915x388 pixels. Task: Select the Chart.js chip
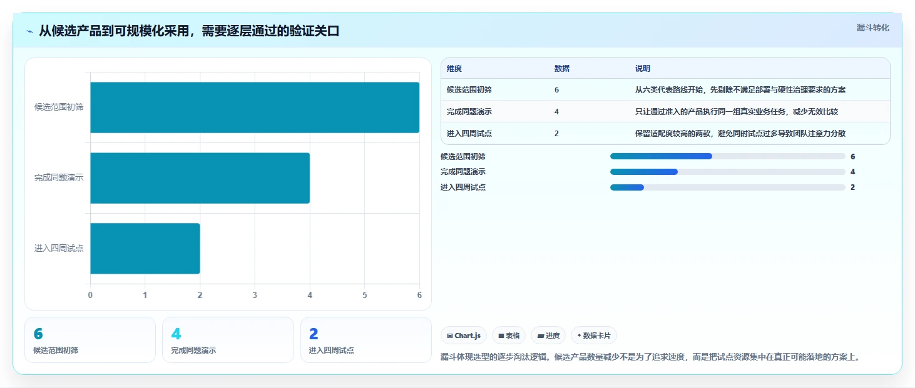tap(464, 336)
